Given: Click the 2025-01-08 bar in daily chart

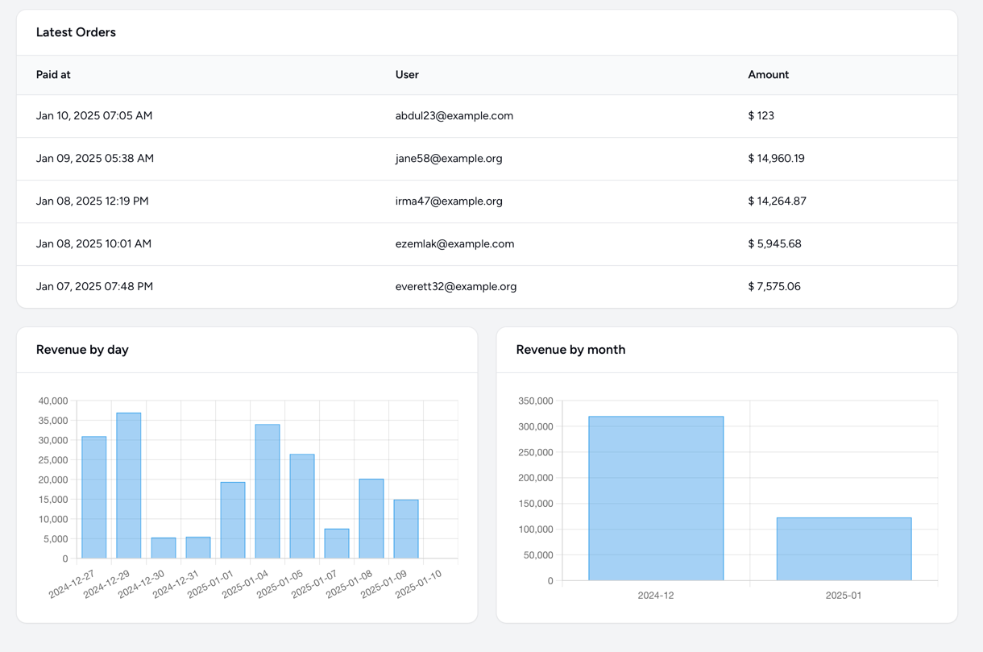Looking at the screenshot, I should pyautogui.click(x=371, y=518).
